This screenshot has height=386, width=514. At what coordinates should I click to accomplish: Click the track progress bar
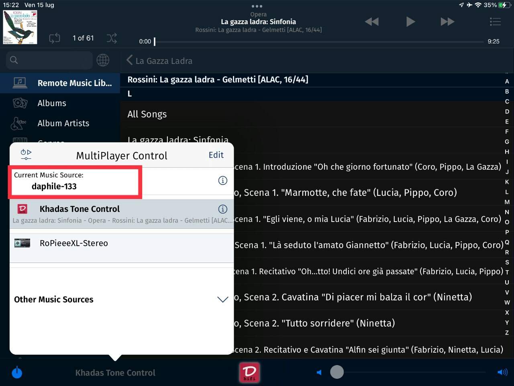(319, 41)
